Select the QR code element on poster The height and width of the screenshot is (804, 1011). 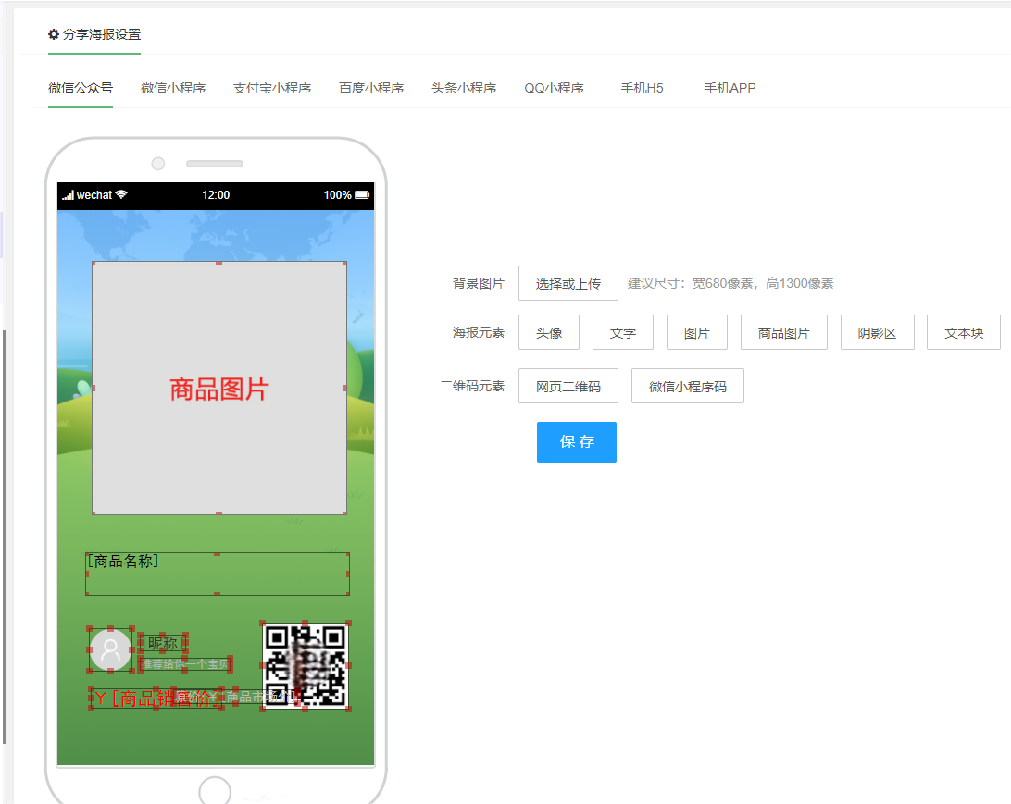pos(306,665)
